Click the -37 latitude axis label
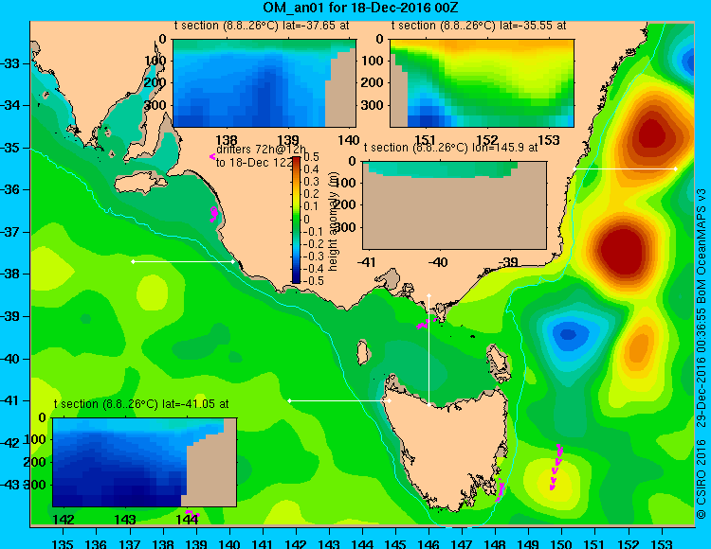The image size is (711, 549). (9, 232)
